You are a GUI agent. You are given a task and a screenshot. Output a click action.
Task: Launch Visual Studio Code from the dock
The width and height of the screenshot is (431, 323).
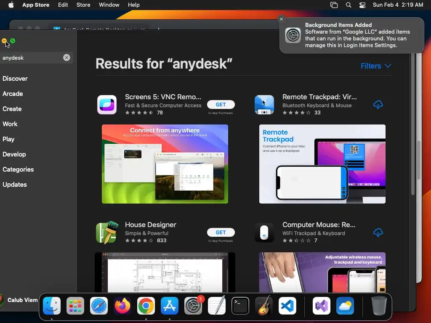tap(287, 306)
